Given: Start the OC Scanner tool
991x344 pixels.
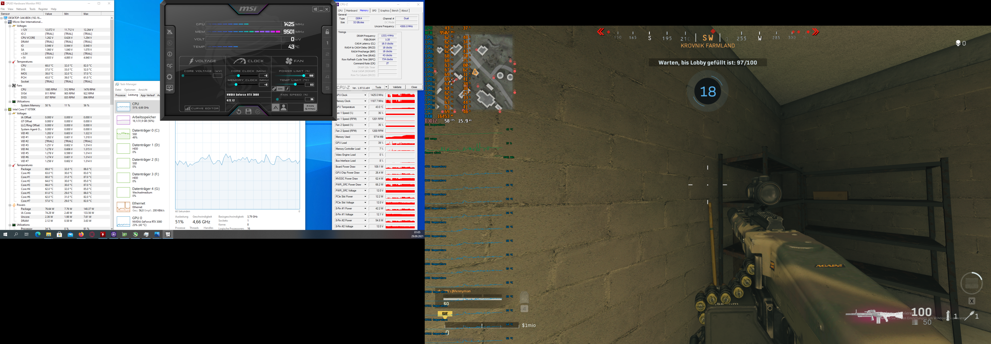Looking at the screenshot, I should (170, 66).
